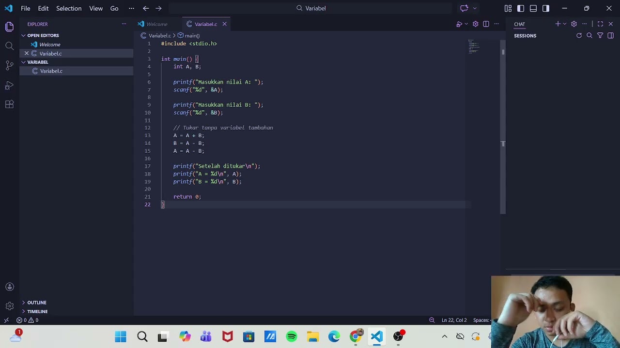620x348 pixels.
Task: Click the Customize Layout icon
Action: point(508,8)
